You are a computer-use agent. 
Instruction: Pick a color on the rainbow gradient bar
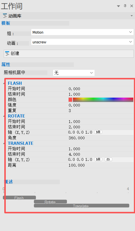[x=103, y=100]
